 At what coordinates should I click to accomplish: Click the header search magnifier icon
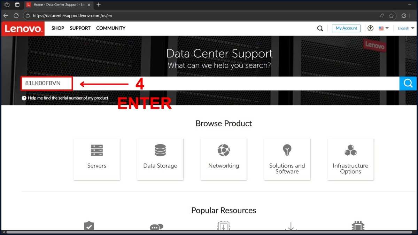(320, 29)
